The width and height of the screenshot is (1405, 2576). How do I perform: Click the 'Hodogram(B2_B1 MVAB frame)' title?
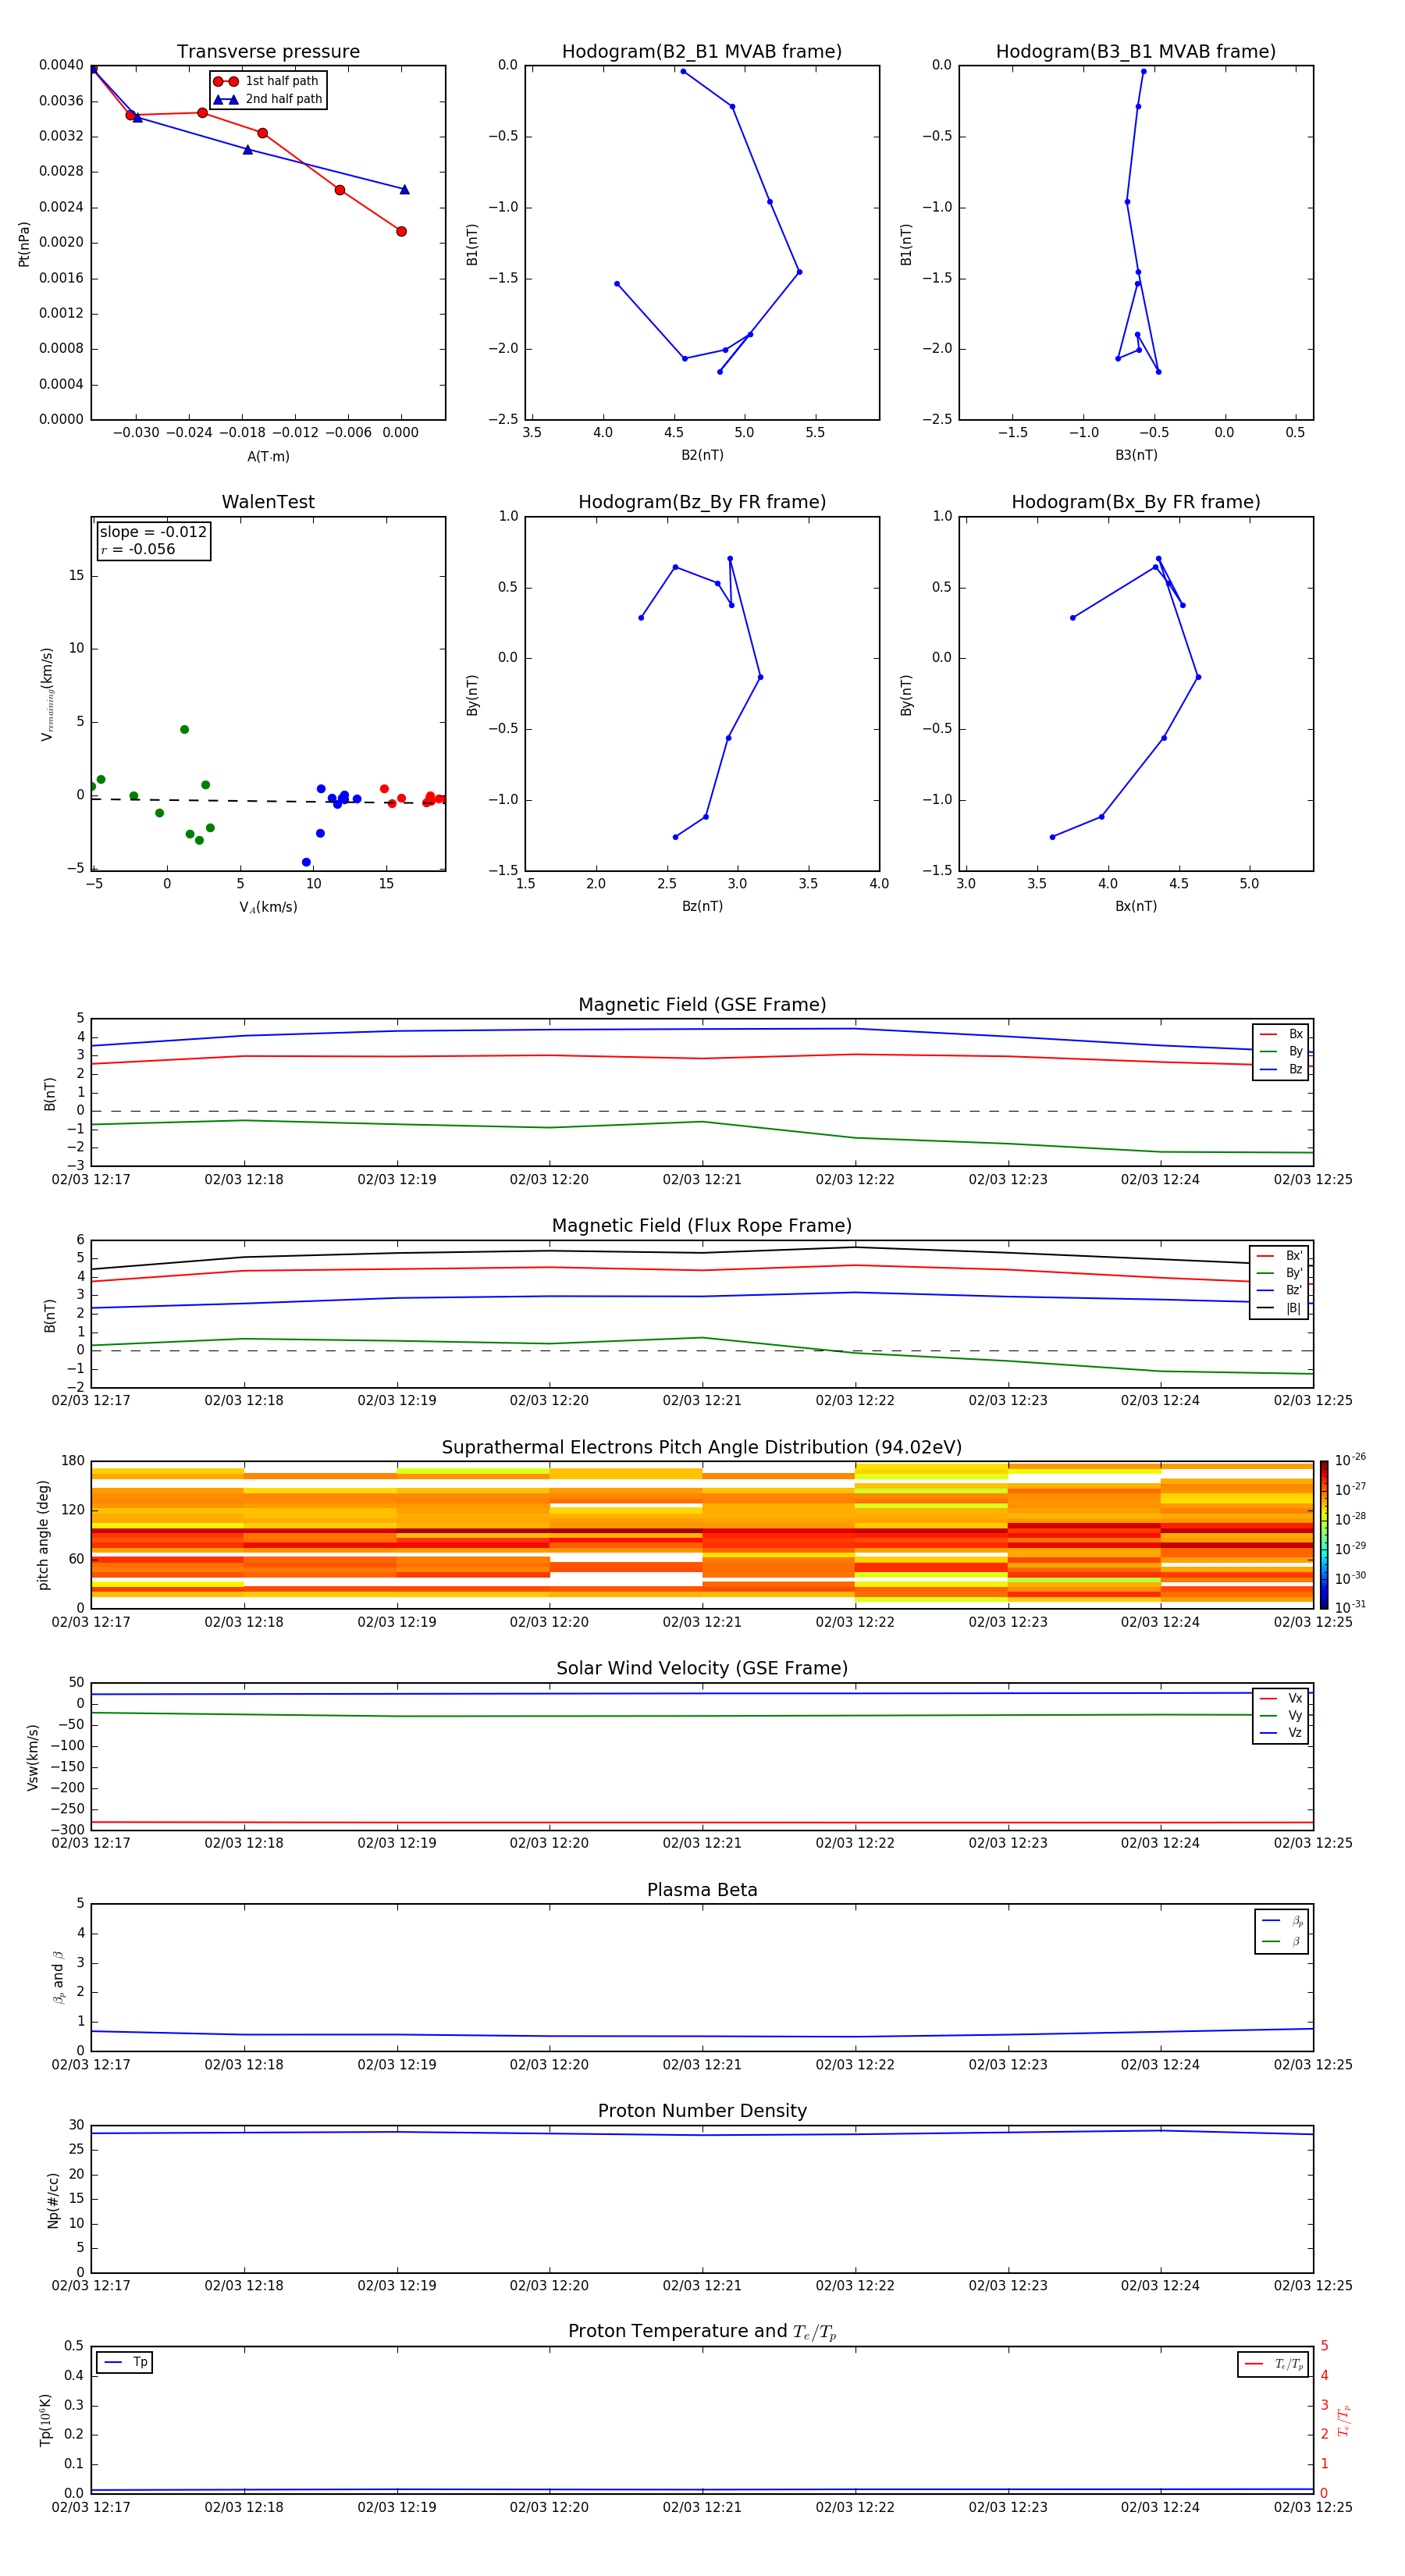702,52
